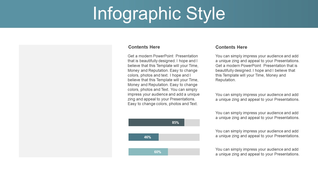Click the 85% label text
The height and width of the screenshot is (179, 318).
(x=175, y=123)
